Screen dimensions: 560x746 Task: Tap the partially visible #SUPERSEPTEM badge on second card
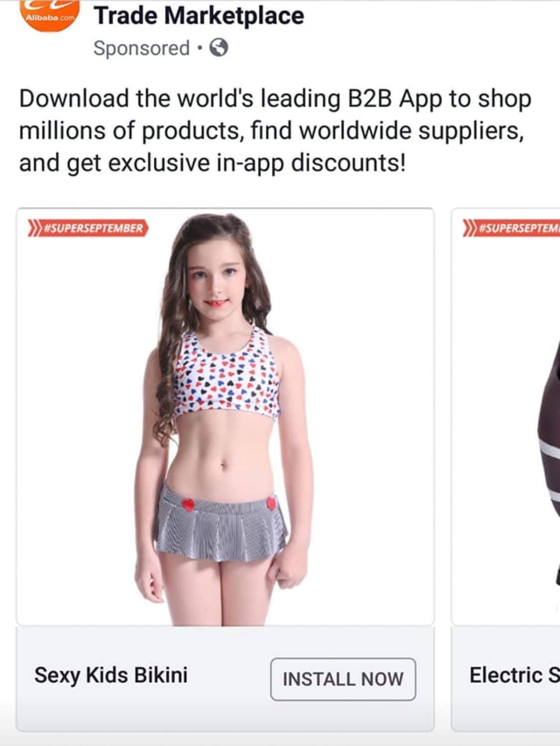[x=511, y=228]
